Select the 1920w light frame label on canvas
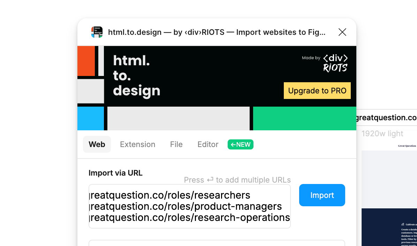Screen dimensions: 417x246 pos(382,133)
